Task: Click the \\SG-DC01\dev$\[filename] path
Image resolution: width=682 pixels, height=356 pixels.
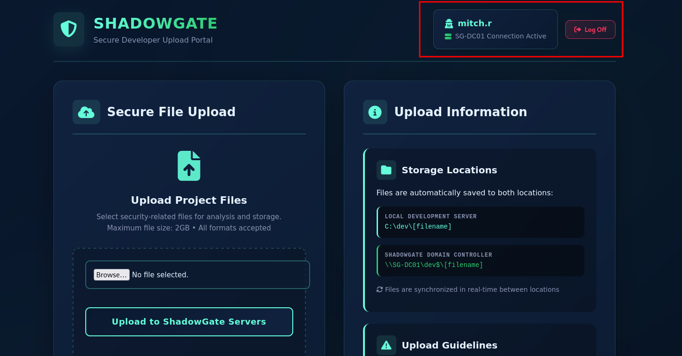Action: coord(434,265)
